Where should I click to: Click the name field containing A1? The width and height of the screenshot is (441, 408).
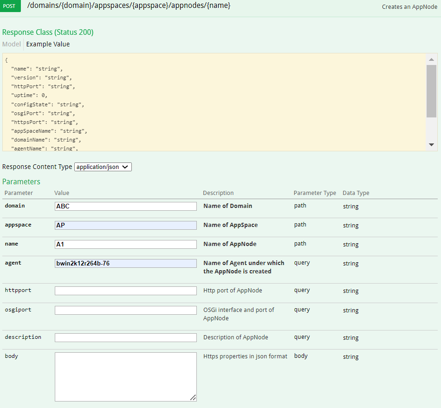(x=125, y=244)
